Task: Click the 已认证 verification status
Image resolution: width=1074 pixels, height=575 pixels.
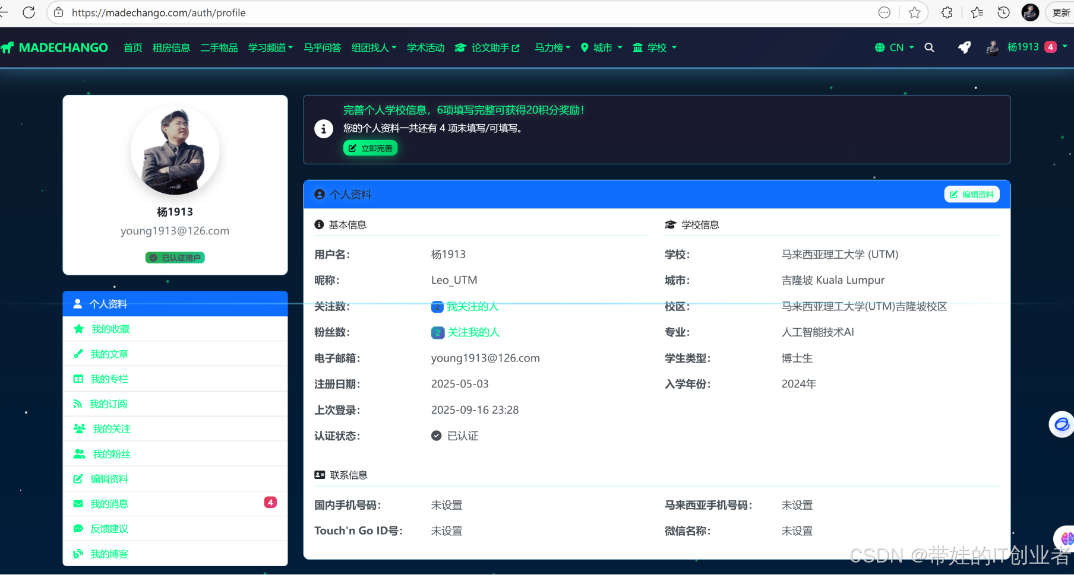Action: (x=455, y=436)
